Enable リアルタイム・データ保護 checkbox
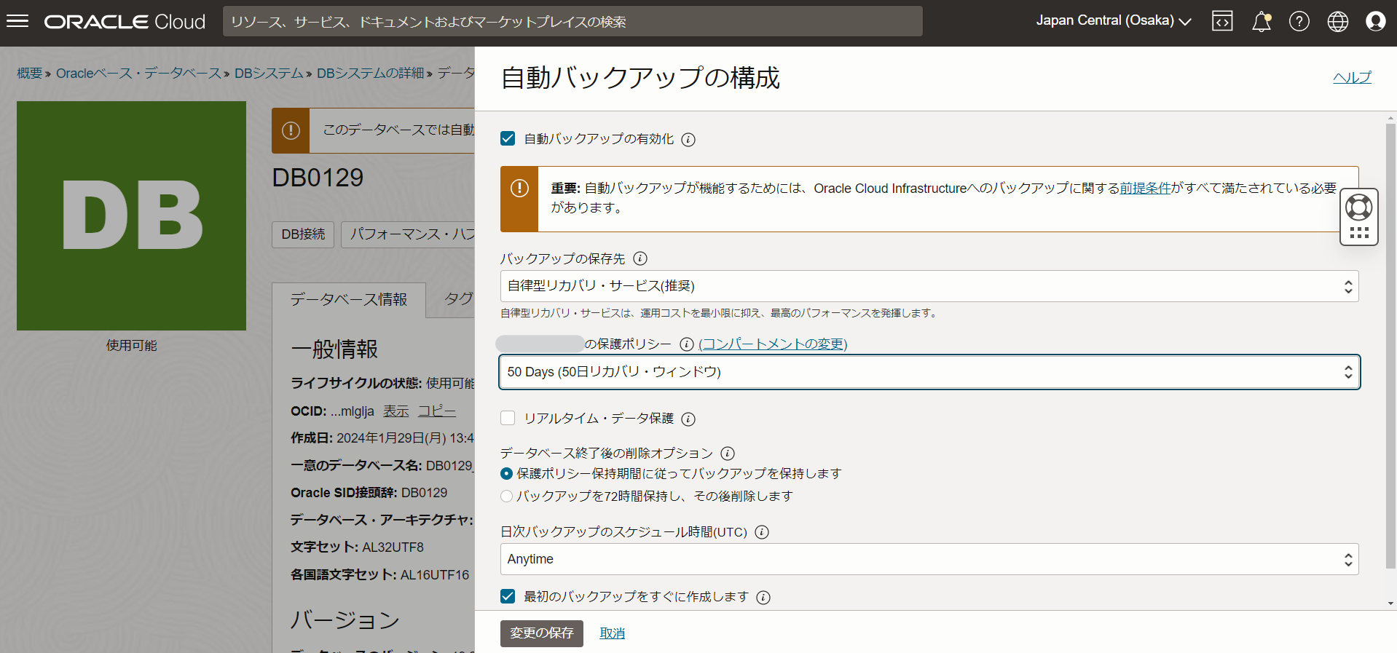The height and width of the screenshot is (653, 1397). (508, 418)
